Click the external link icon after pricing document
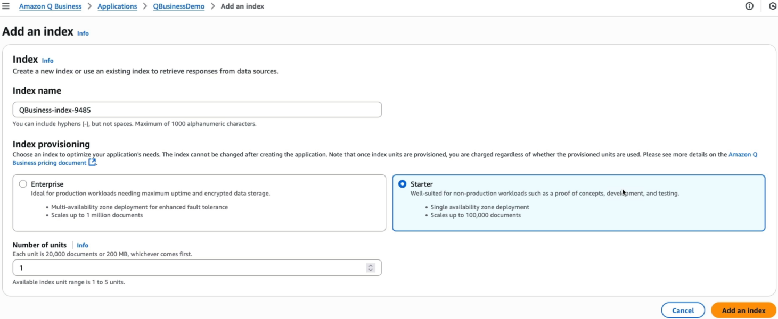 click(x=92, y=162)
